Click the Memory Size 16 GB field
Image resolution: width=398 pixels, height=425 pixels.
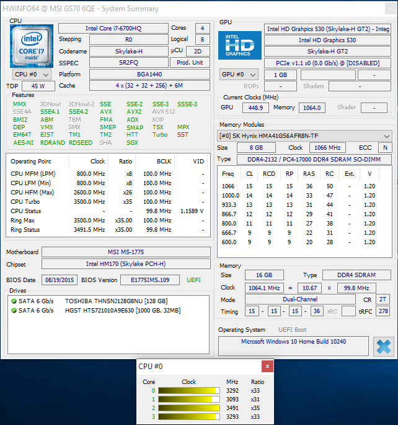[264, 275]
